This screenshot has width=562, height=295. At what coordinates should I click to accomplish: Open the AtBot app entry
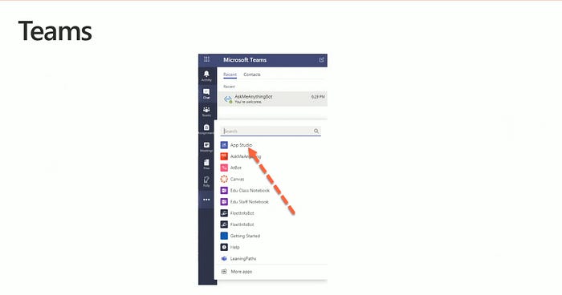coord(231,168)
